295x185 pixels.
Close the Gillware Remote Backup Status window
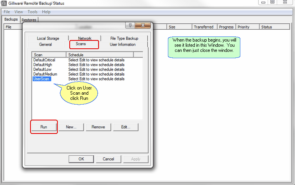pos(285,2)
